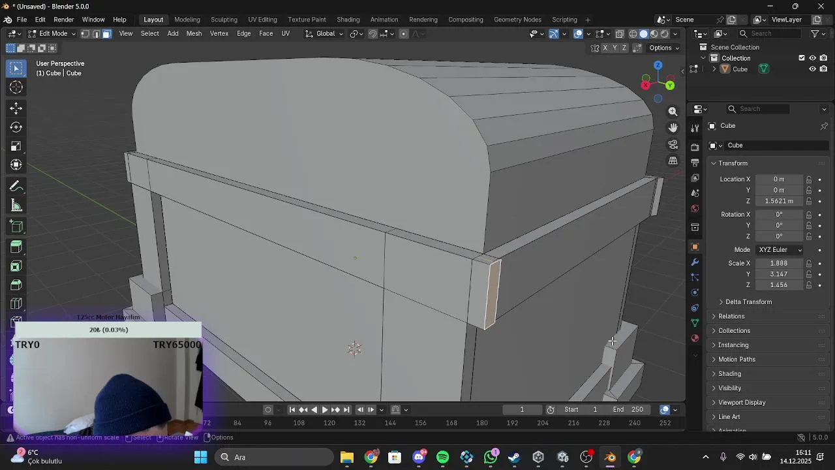
Task: Open the Object Data mesh tab
Action: [x=695, y=323]
